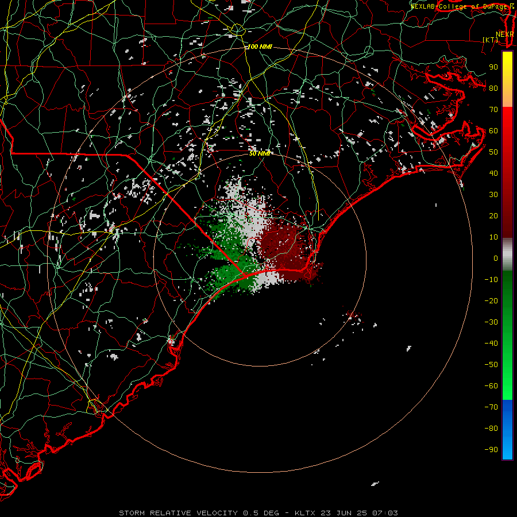Viewport: 517px width, 517px height.
Task: Select the 0 value on the velocity scale
Action: [x=496, y=258]
